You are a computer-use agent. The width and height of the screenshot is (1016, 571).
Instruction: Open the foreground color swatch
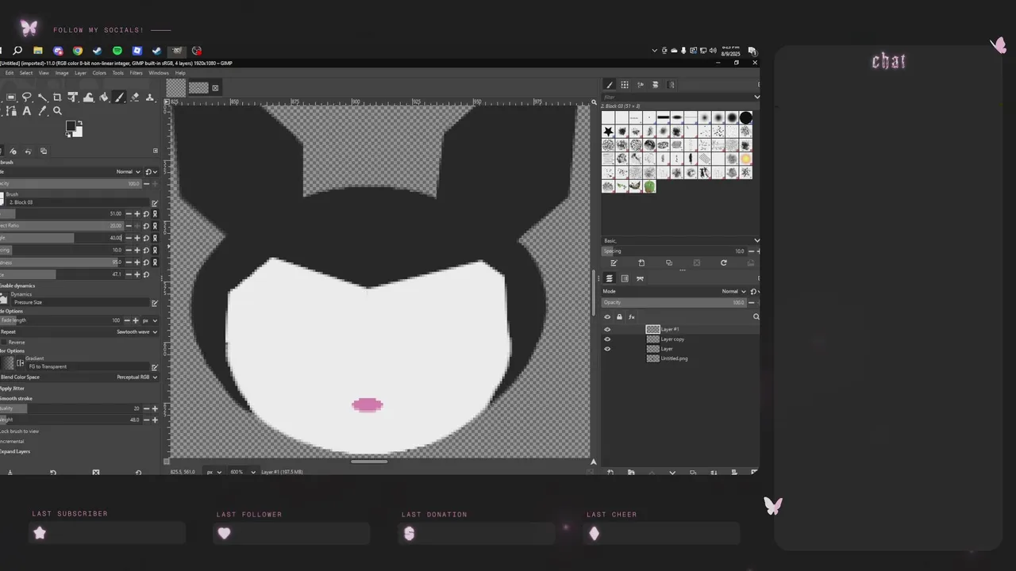[70, 125]
